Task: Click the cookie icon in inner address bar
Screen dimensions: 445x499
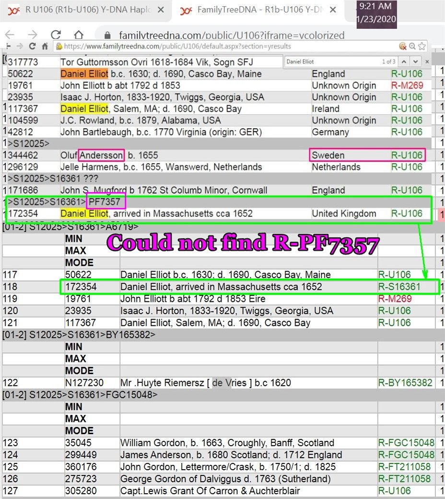Action: pos(403,47)
